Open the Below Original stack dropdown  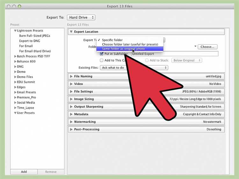tap(187, 60)
